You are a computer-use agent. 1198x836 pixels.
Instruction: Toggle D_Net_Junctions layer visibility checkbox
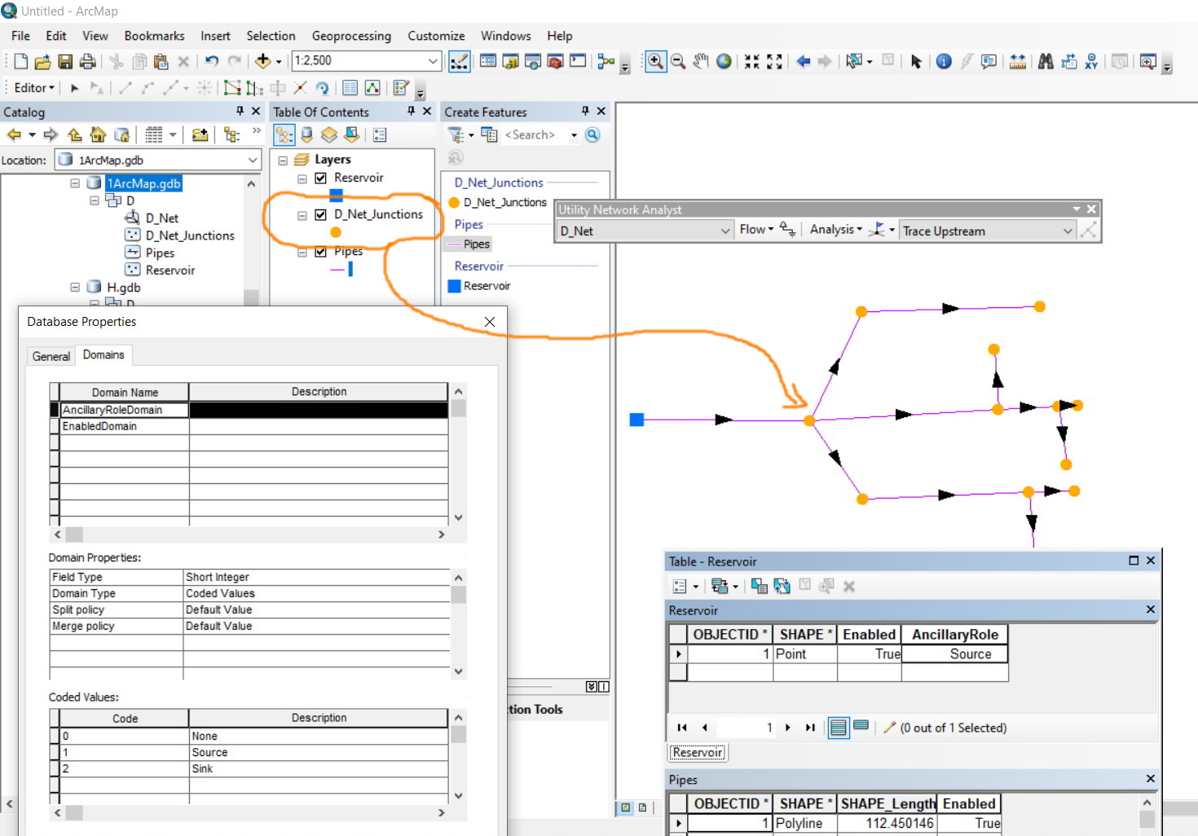pos(321,214)
